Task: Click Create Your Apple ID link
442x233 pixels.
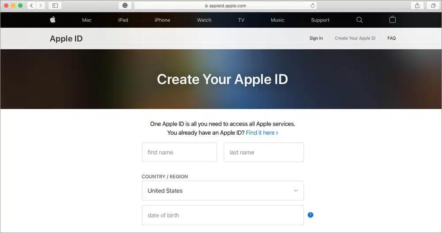Action: pos(355,38)
